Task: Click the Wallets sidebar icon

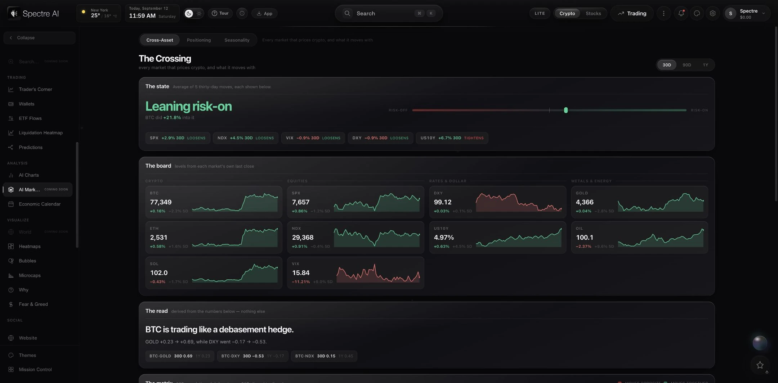Action: click(x=11, y=104)
